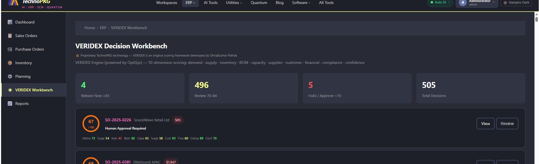
Task: Click Home in the breadcrumb
Action: pos(90,28)
